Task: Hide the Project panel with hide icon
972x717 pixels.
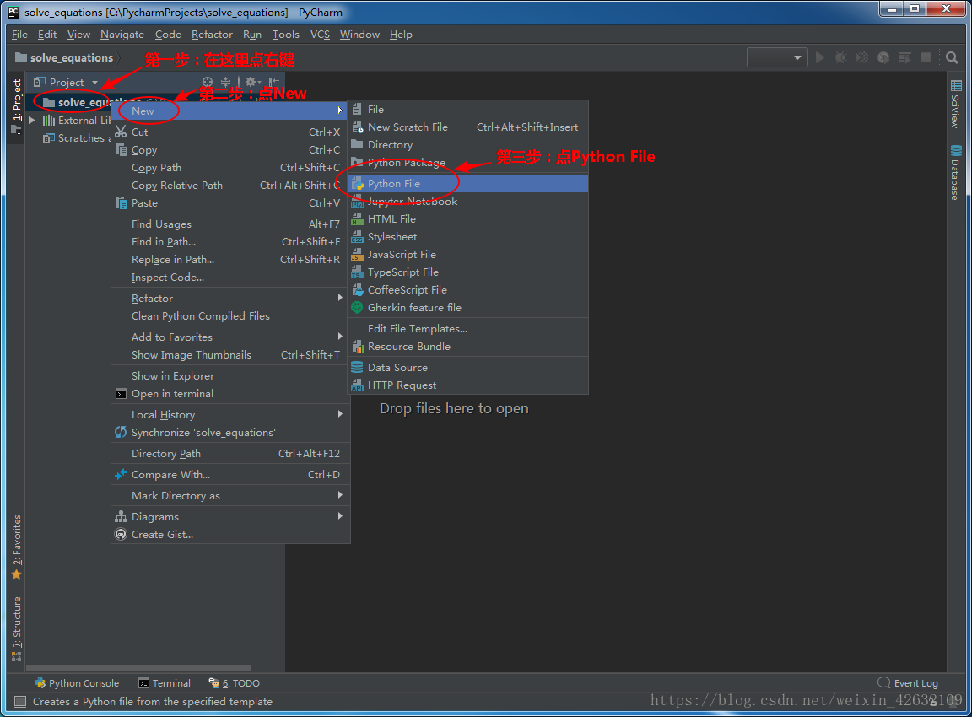Action: coord(274,82)
